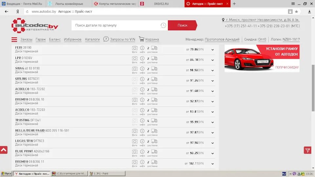The height and width of the screenshot is (177, 315).
Task: Go back with browser arrow
Action: [x=7, y=12]
